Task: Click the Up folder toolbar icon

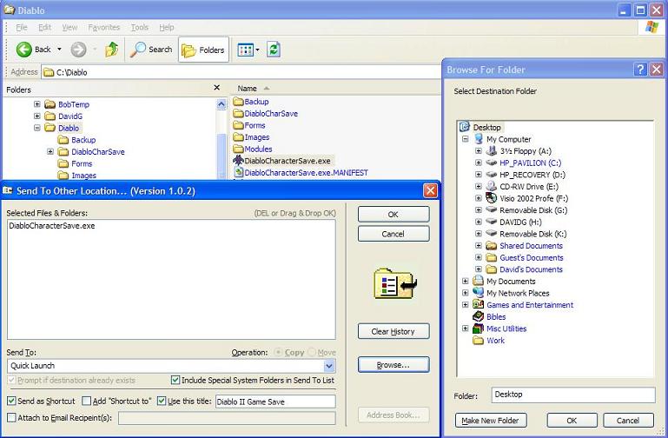Action: [x=111, y=50]
